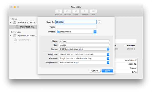This screenshot has height=92, width=152.
Task: Select the Flash Player volume icon
Action: (16, 40)
